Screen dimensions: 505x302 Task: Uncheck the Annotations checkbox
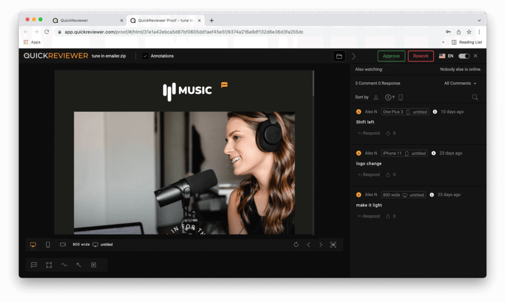tap(145, 56)
